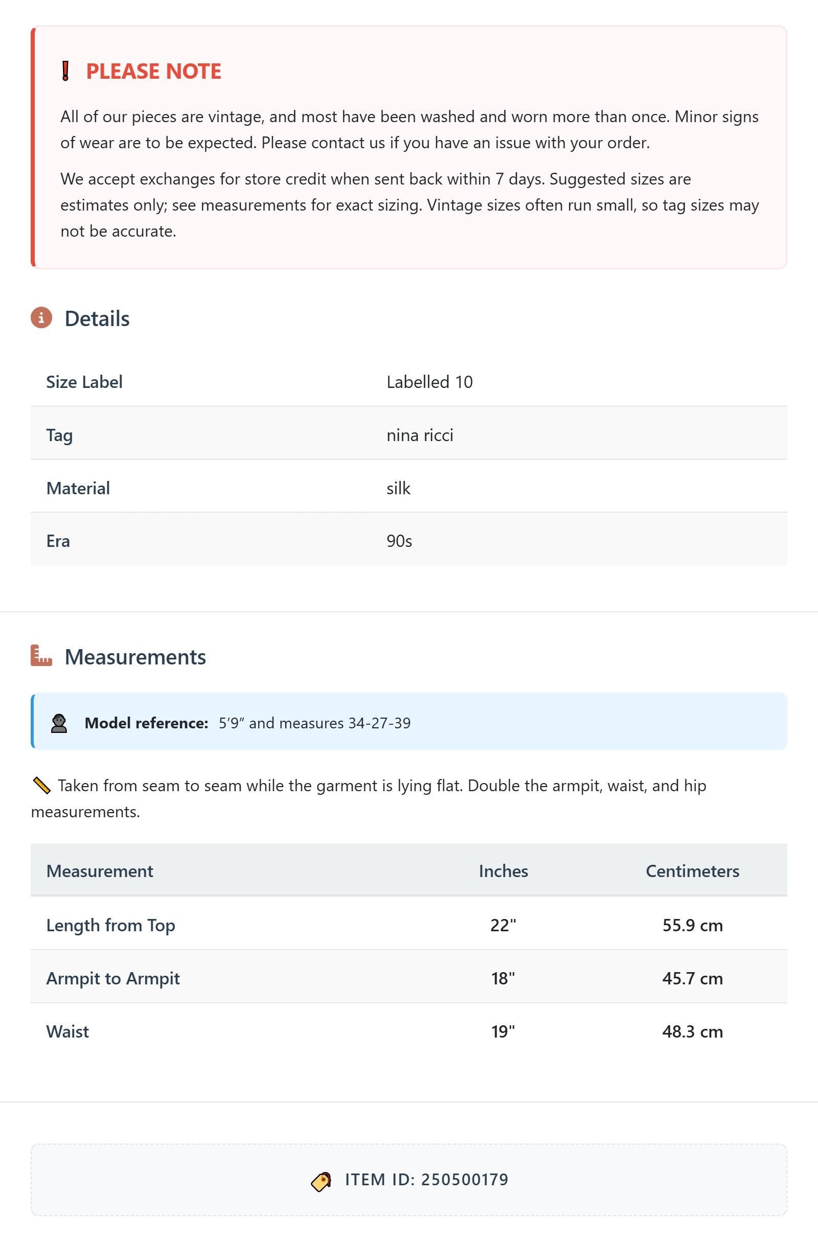Click the Centimeters column header

[x=692, y=871]
